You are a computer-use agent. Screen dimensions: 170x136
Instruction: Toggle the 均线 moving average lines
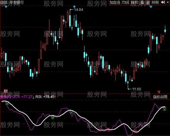tap(125, 2)
